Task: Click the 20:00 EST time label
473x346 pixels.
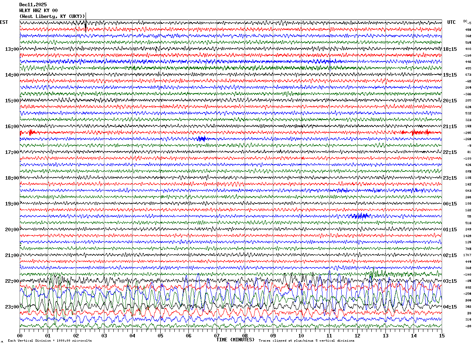Action: [12, 230]
